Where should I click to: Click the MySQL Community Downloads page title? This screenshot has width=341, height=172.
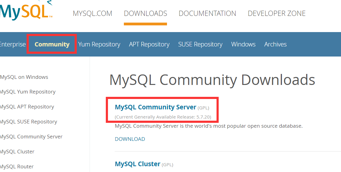coord(212,80)
